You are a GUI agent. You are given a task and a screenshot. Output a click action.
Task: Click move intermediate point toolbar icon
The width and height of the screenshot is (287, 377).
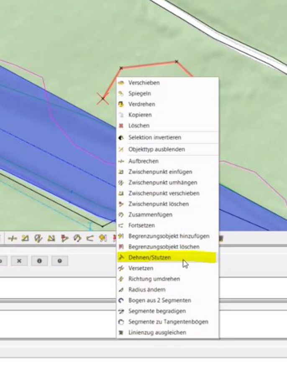click(x=51, y=238)
